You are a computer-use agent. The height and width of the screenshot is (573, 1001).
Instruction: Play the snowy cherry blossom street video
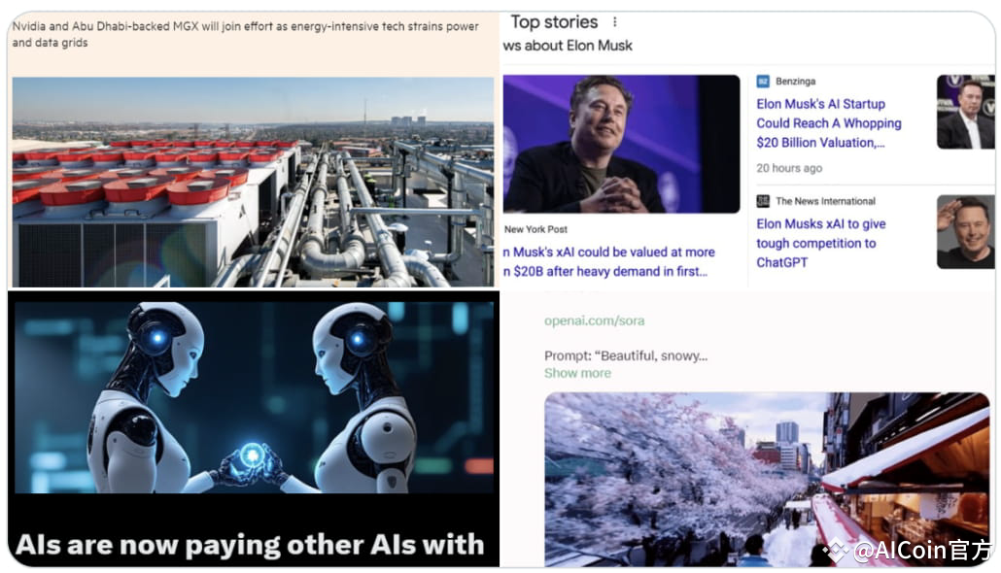point(767,479)
